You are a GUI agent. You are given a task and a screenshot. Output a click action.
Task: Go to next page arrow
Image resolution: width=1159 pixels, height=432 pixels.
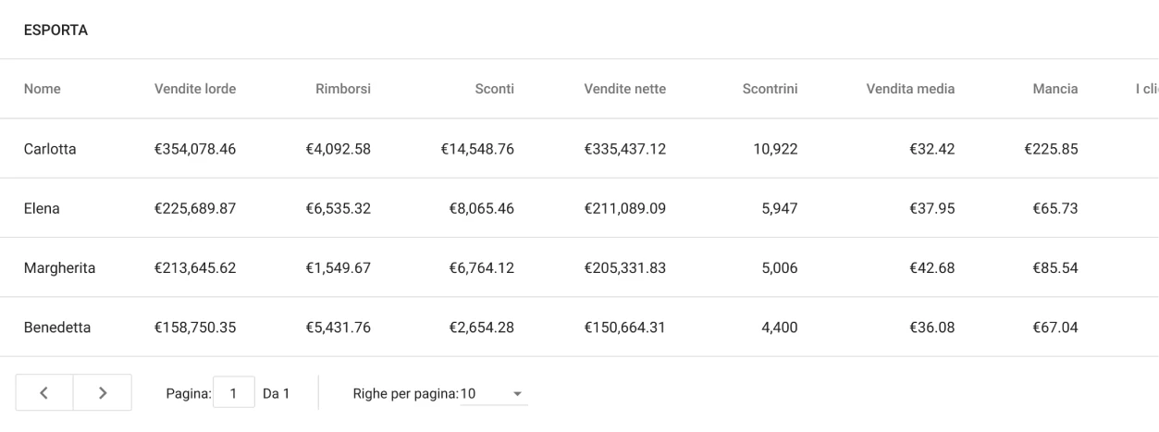[x=102, y=393]
